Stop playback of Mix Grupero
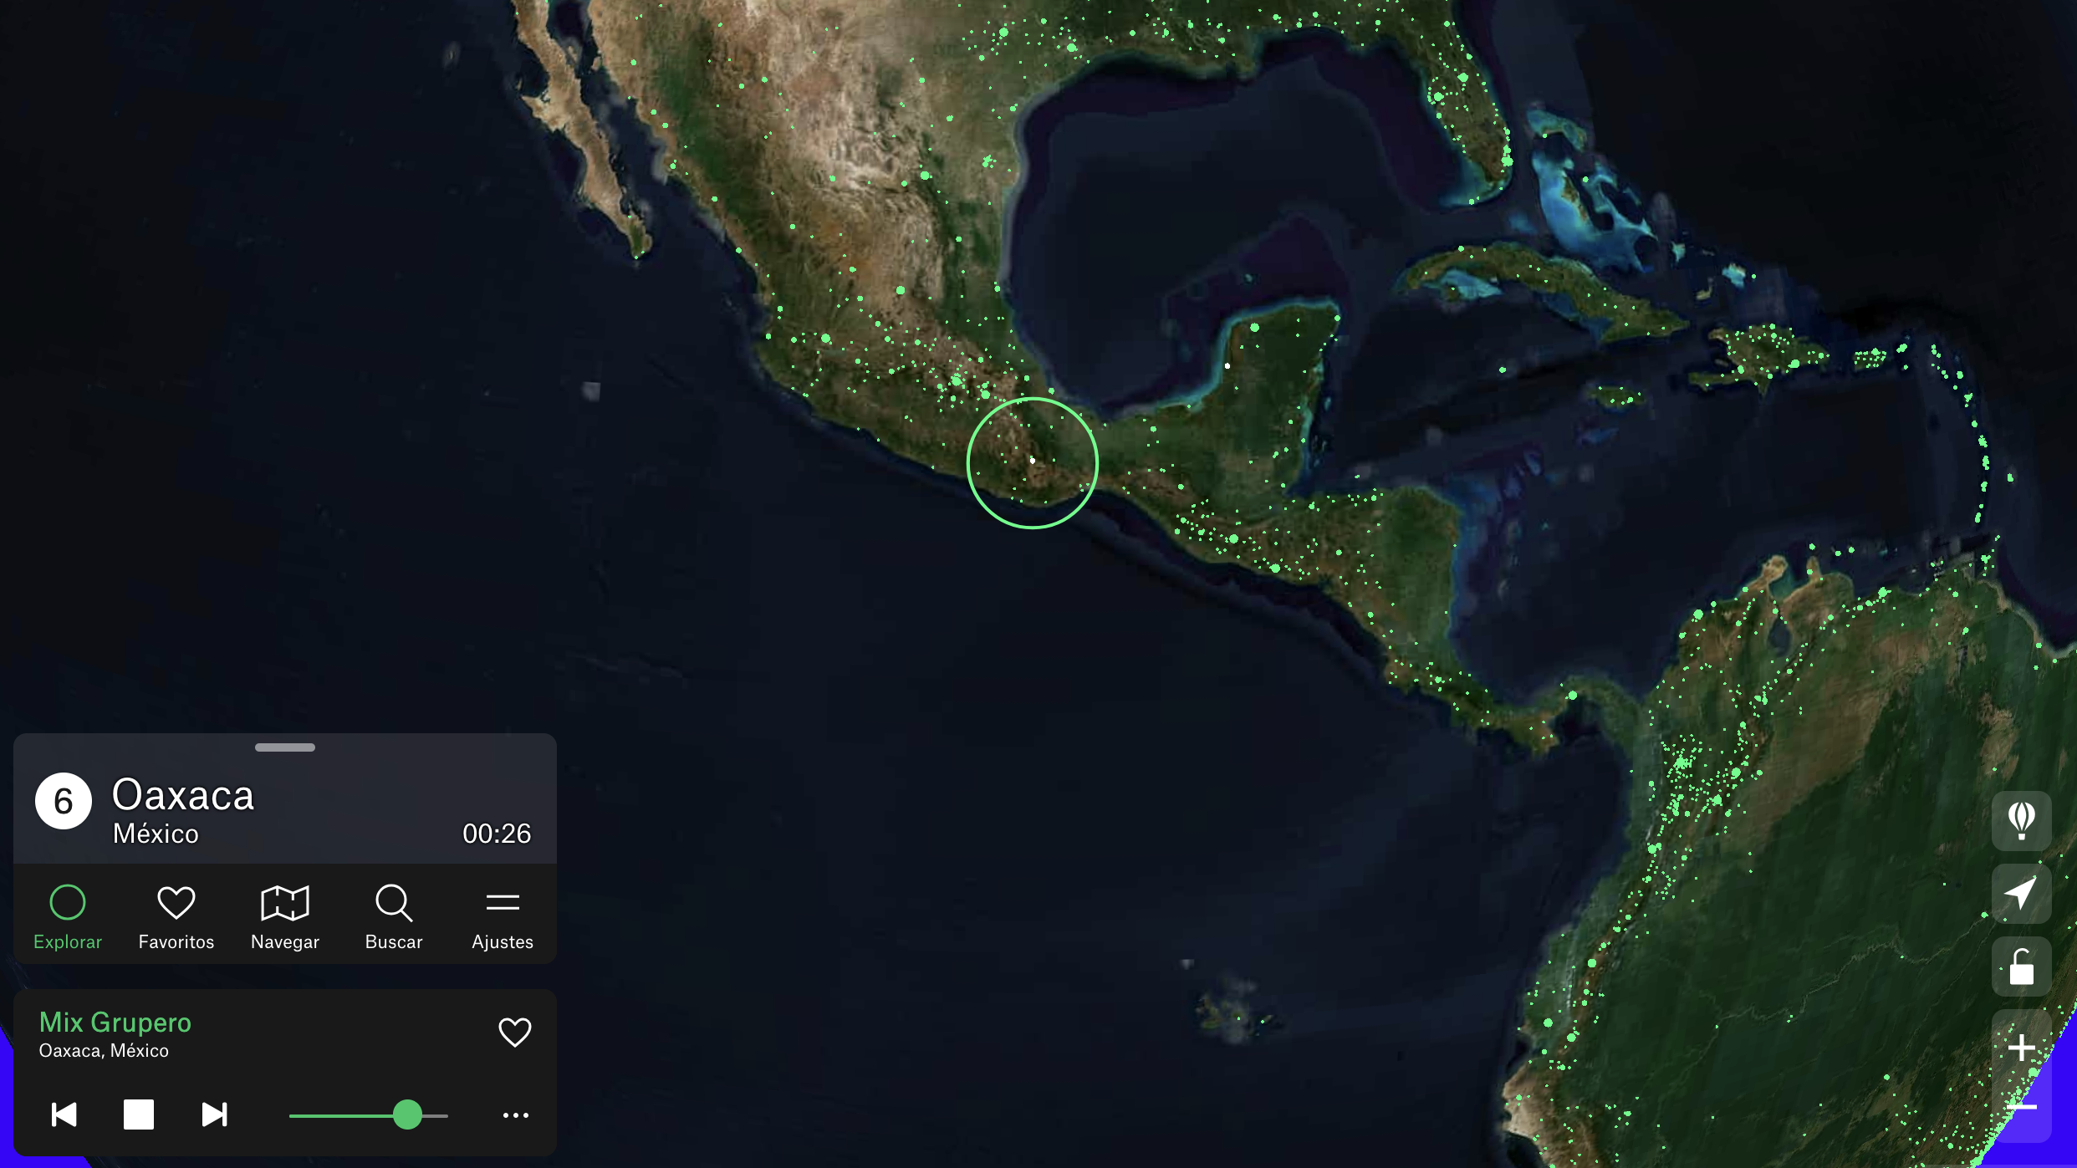 click(x=139, y=1114)
